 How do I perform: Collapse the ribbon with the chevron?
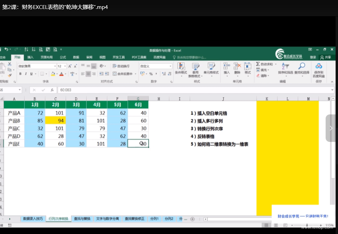tap(332, 82)
